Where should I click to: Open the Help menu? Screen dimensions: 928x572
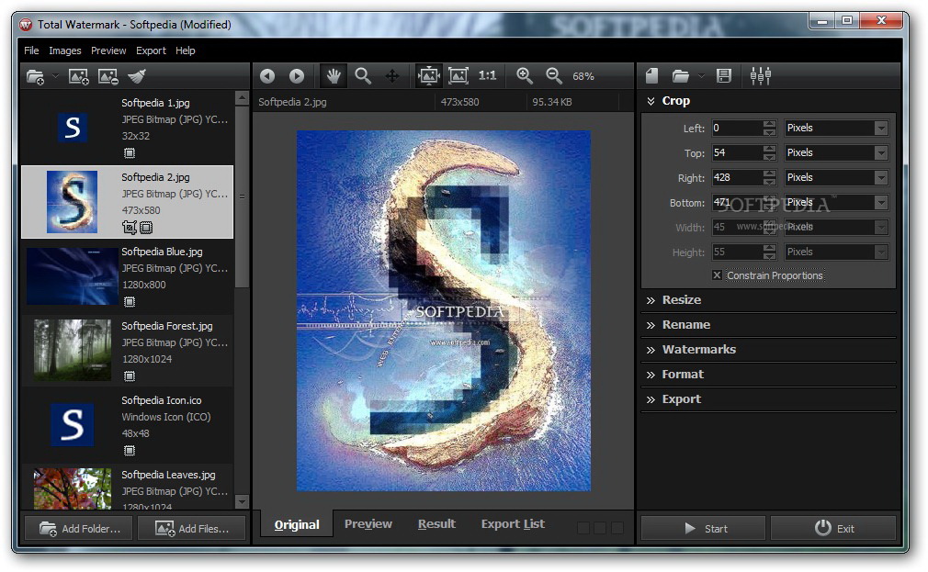pyautogui.click(x=186, y=50)
